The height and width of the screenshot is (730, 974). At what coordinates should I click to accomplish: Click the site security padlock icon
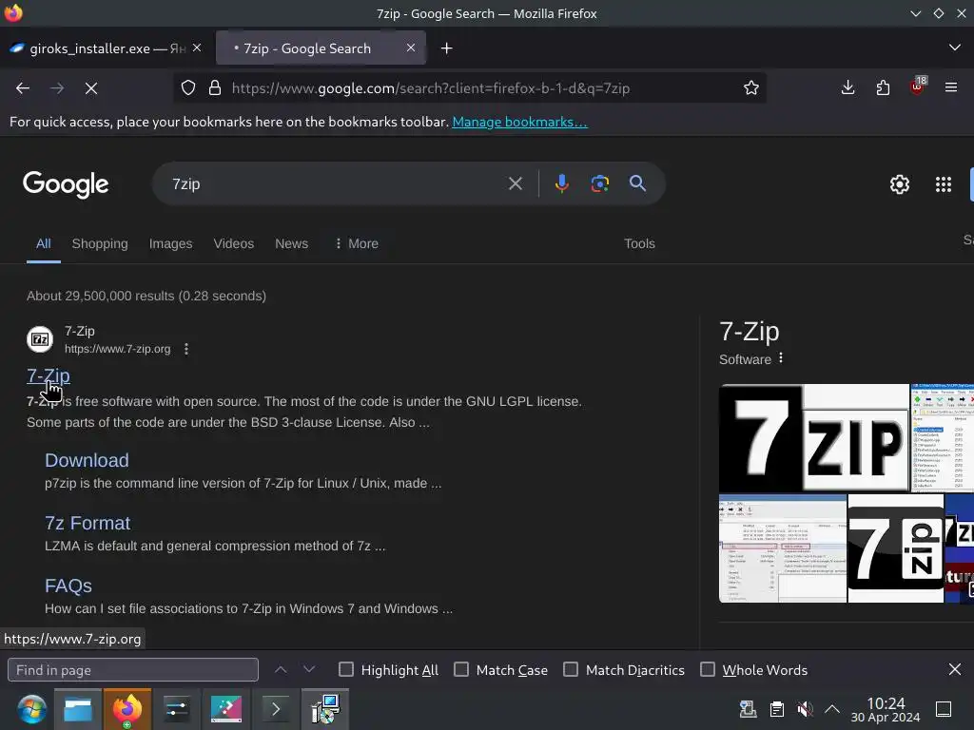coord(215,88)
